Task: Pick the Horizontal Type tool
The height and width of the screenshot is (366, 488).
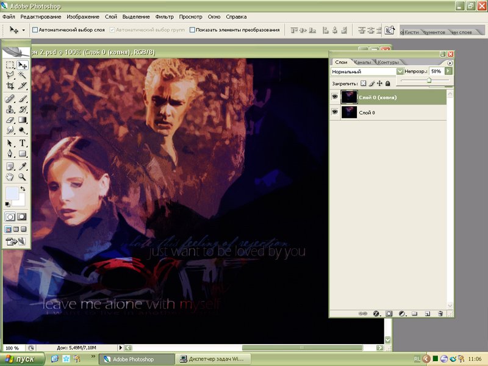Action: pos(23,143)
